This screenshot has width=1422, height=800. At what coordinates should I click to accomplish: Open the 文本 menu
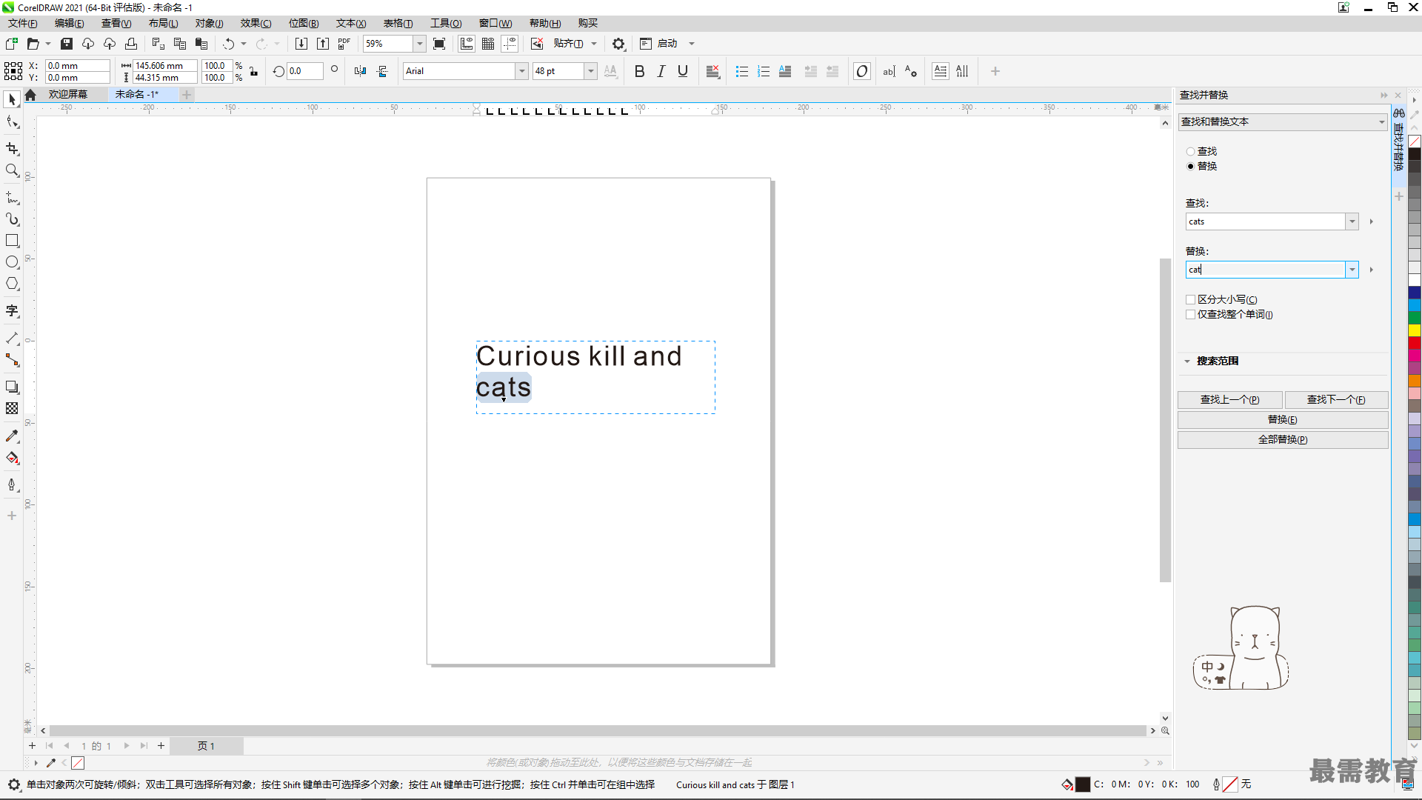coord(351,23)
